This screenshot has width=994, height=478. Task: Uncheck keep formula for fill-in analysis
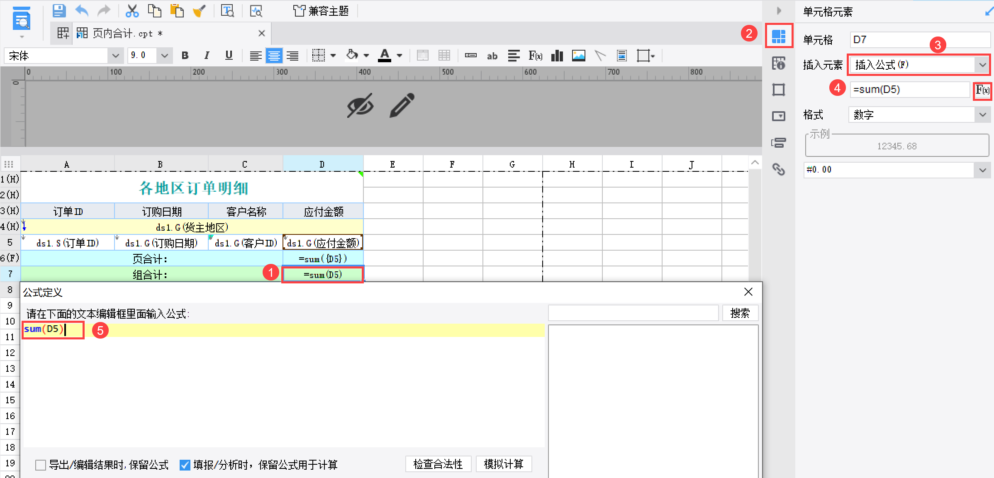click(185, 465)
